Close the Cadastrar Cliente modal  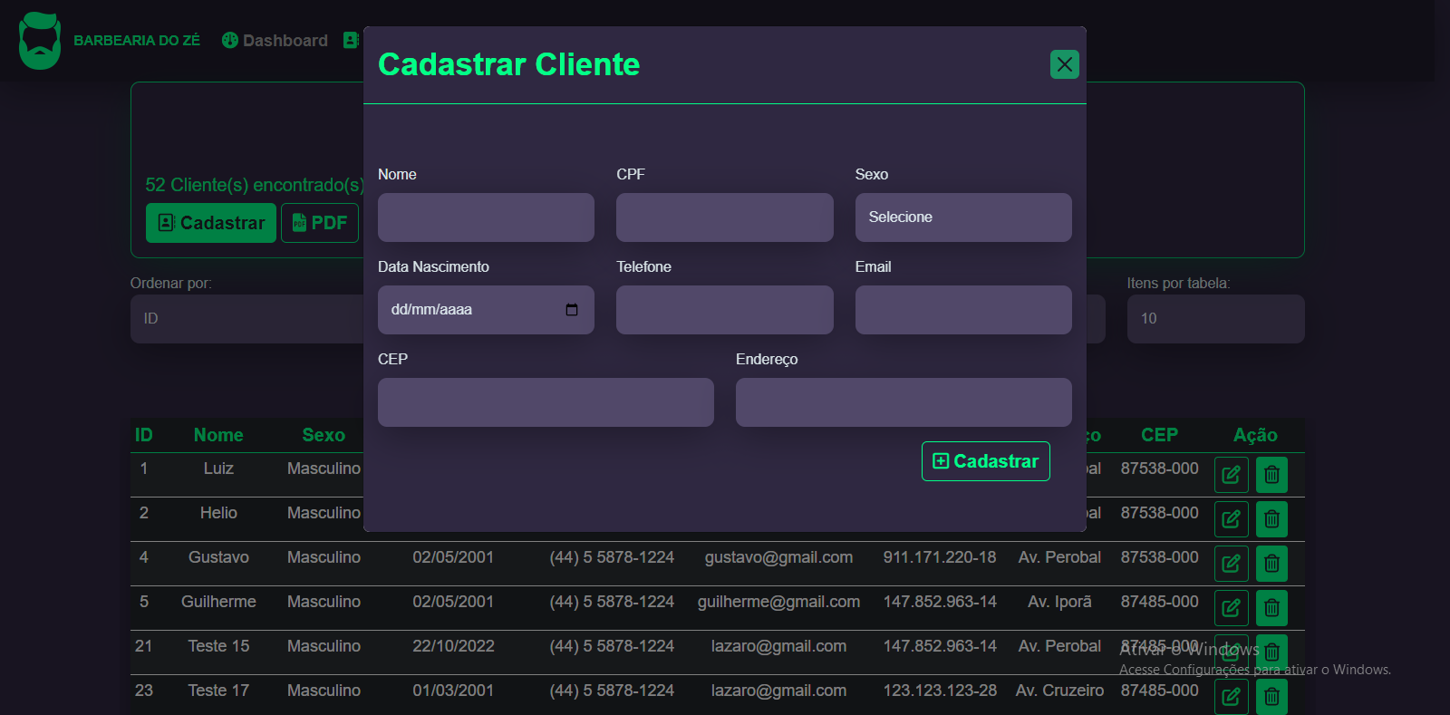1064,64
